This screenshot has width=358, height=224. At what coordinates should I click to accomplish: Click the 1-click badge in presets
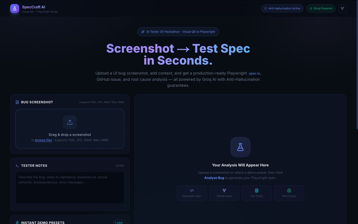[x=119, y=223]
